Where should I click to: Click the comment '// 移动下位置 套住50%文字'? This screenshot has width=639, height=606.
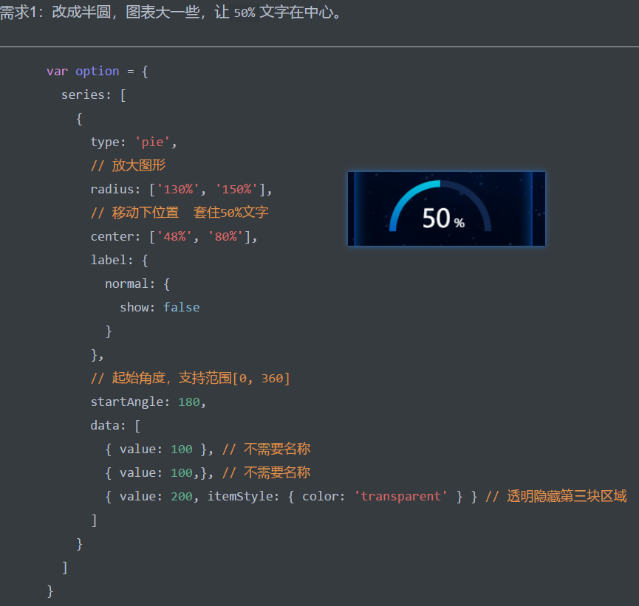(180, 213)
